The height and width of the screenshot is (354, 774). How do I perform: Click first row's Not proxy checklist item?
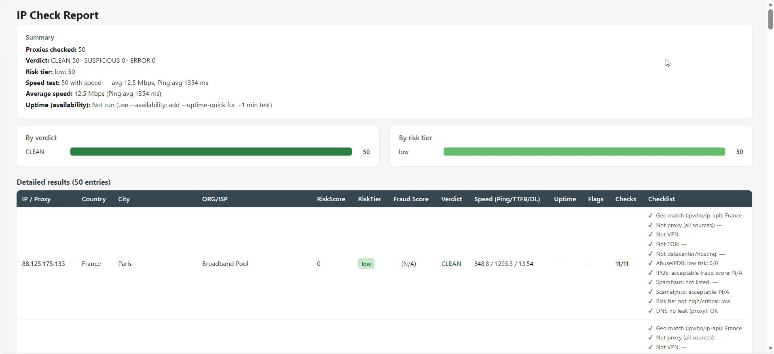click(x=685, y=225)
